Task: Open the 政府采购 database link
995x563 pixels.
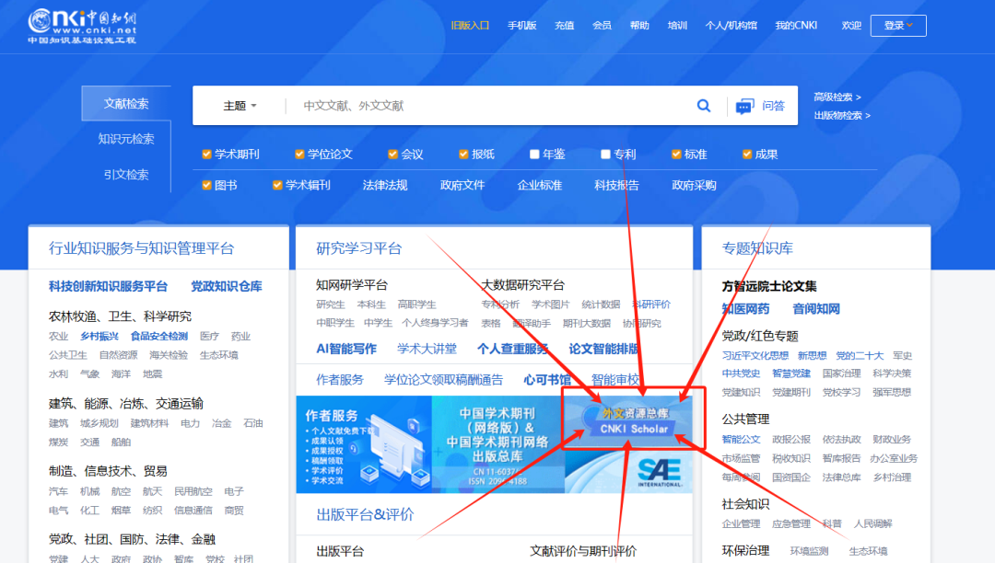Action: click(695, 185)
